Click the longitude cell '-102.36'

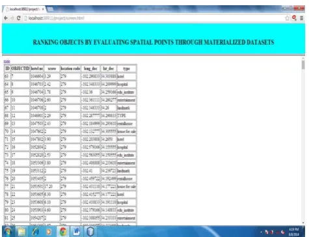90,92
